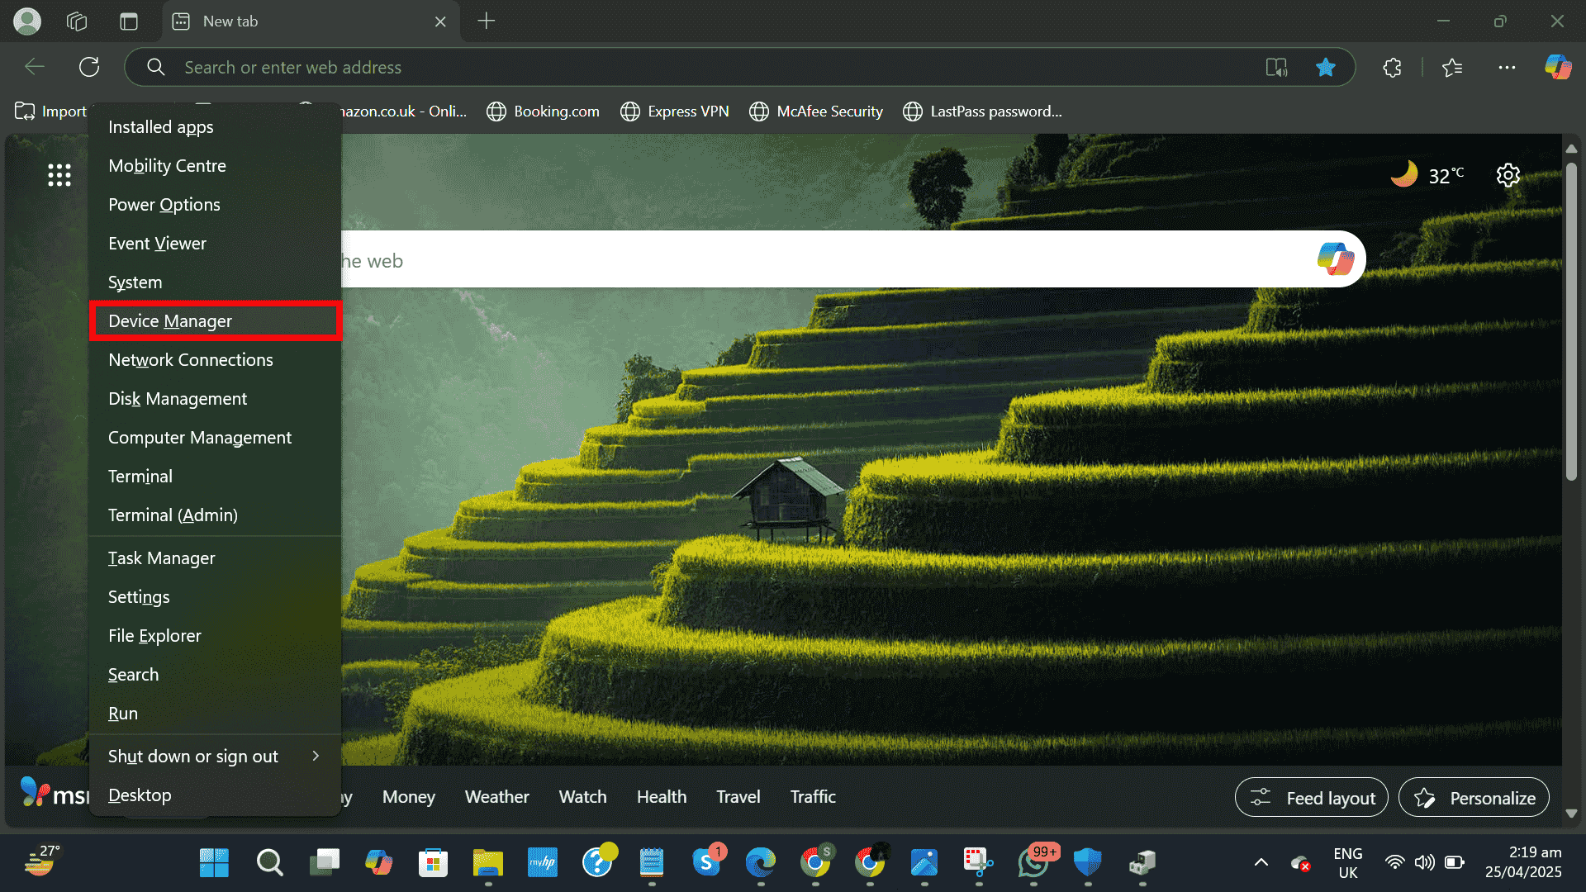Click the Personalize button
Viewport: 1586px width, 892px height.
coord(1474,797)
